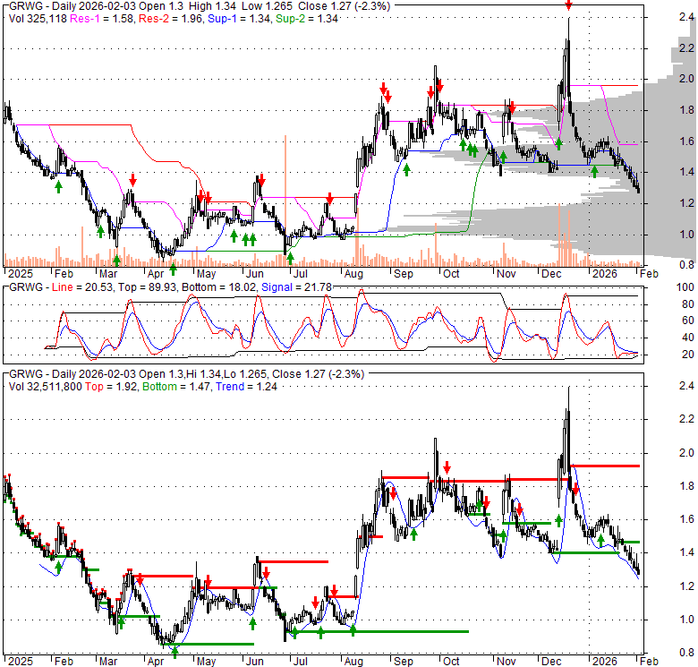Click the 'Res-1 = 1.58' label
The height and width of the screenshot is (667, 698).
[x=102, y=19]
